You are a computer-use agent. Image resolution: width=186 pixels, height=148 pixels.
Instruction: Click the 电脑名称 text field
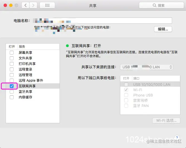coord(102,21)
